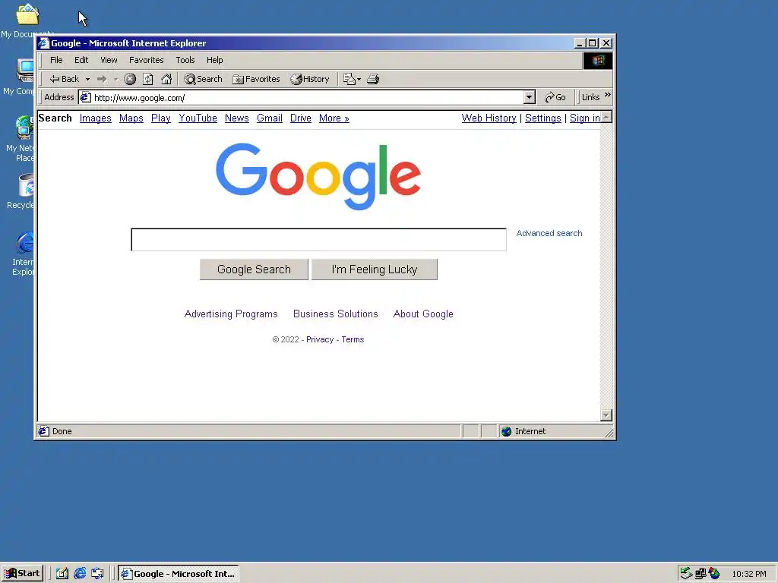Click the IE icon in the title bar
Screen dimensions: 778x583
pos(43,43)
